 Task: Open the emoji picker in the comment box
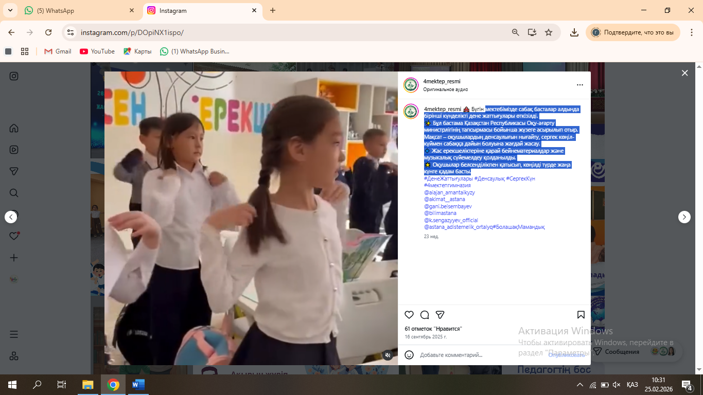409,355
